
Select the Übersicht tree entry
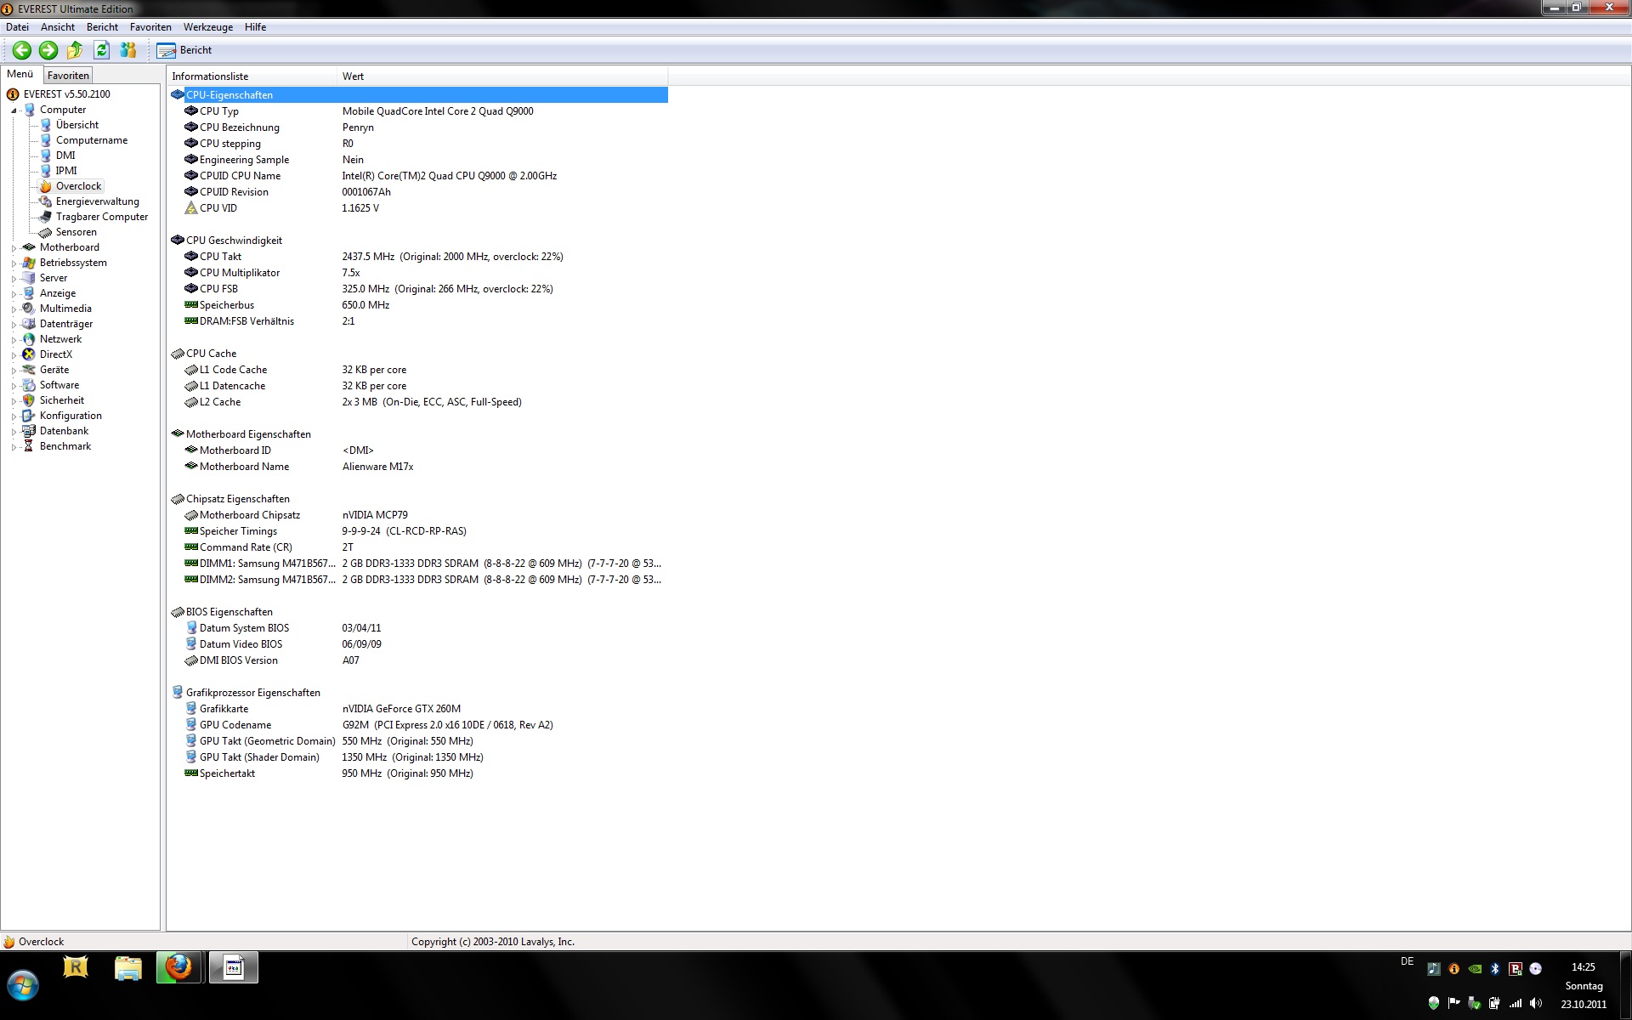pyautogui.click(x=76, y=125)
